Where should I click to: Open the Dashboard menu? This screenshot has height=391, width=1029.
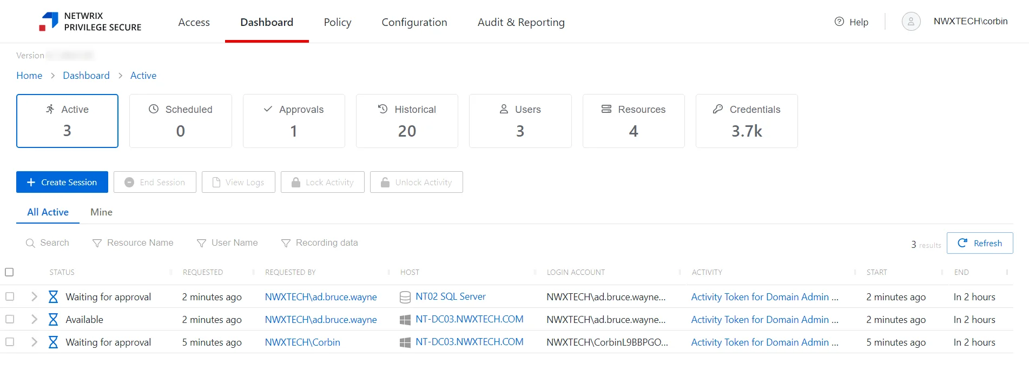click(267, 22)
